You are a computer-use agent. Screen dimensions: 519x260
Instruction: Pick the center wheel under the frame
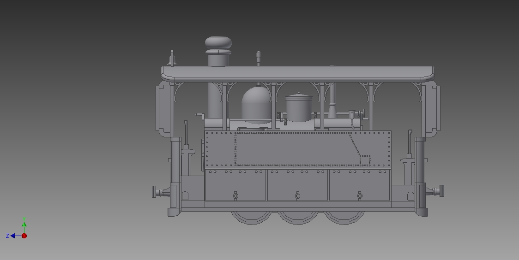tap(298, 218)
